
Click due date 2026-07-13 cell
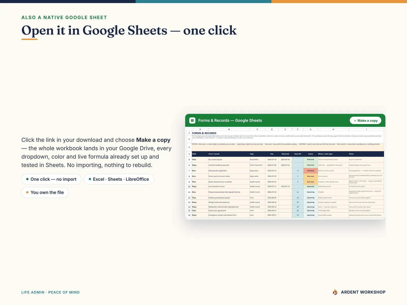point(272,171)
